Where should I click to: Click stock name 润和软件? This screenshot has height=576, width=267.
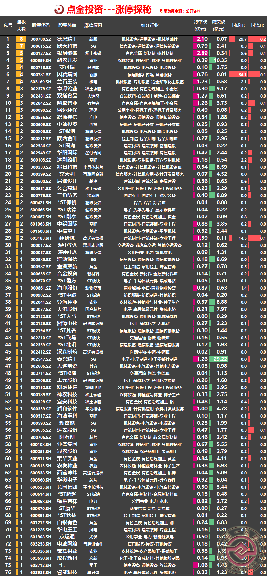tap(67, 409)
